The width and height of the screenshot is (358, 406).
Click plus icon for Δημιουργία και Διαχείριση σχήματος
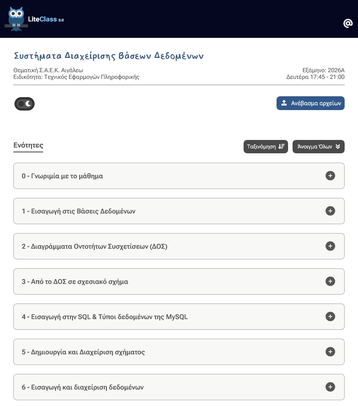(x=330, y=352)
